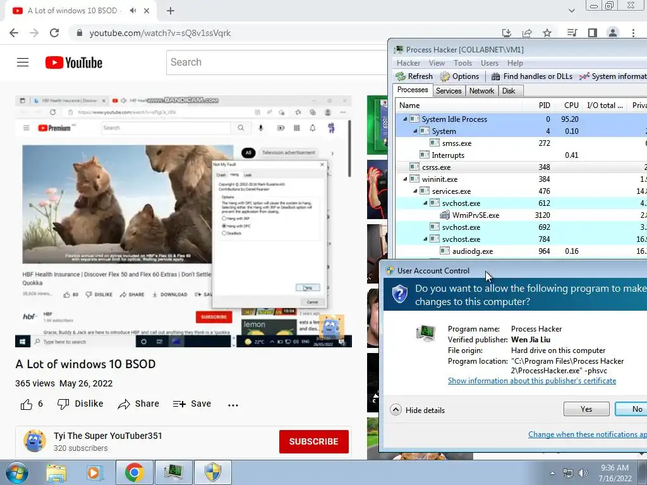The height and width of the screenshot is (485, 647).
Task: Open the Help menu in Process Hacker
Action: coord(515,63)
